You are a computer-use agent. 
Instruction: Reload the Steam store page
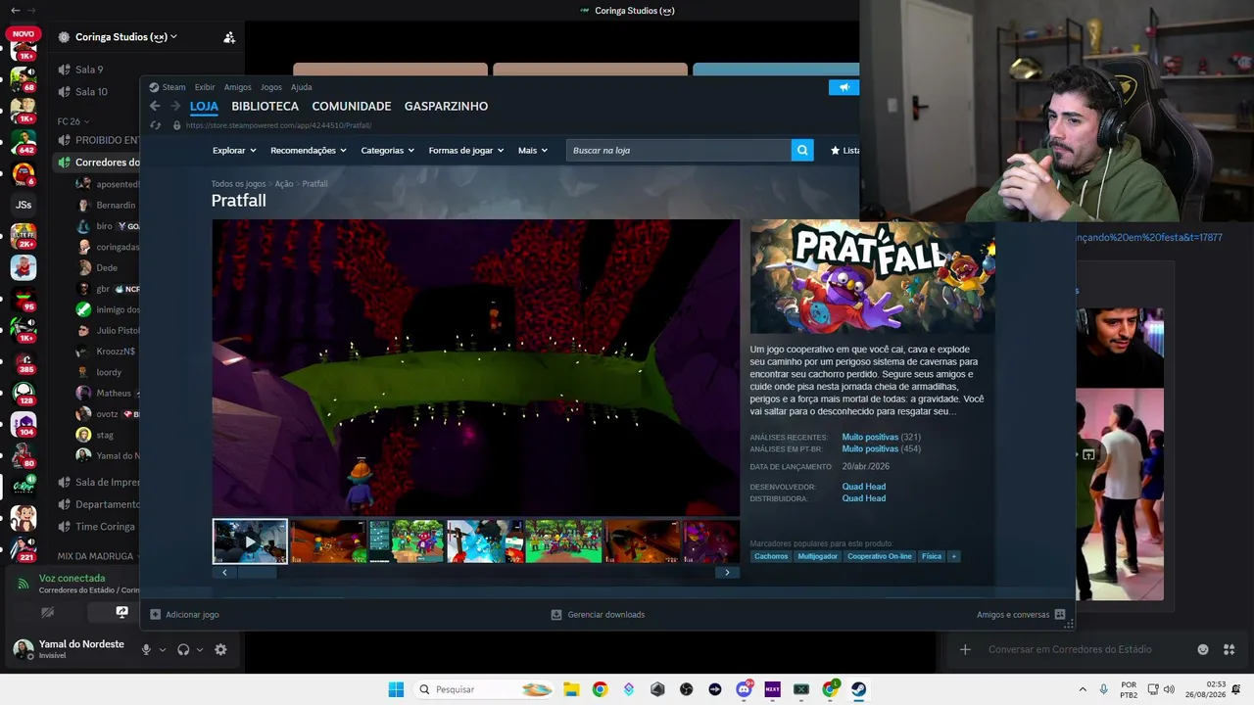click(155, 125)
